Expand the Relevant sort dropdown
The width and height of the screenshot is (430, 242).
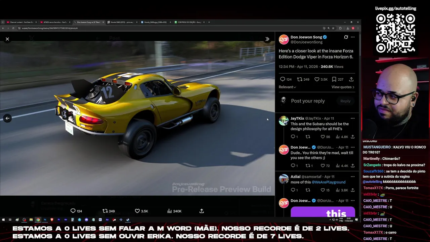click(x=287, y=87)
